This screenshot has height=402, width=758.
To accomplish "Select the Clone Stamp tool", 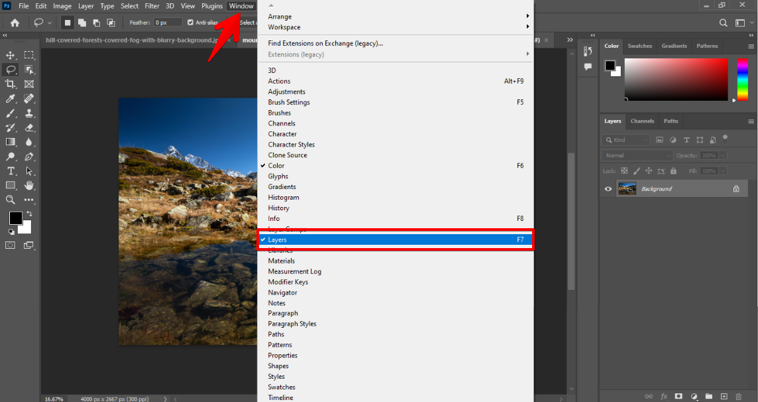I will click(29, 113).
